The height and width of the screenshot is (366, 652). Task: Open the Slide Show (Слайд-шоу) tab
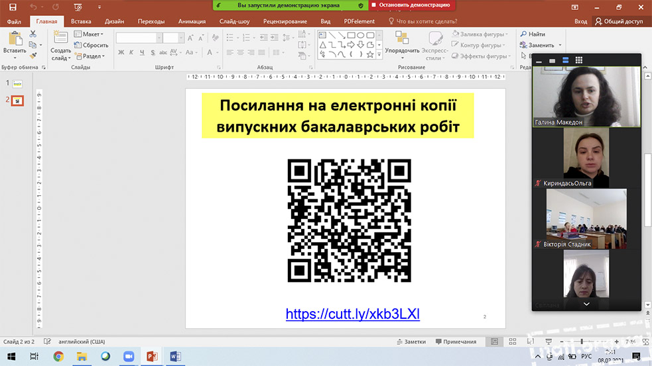point(235,21)
